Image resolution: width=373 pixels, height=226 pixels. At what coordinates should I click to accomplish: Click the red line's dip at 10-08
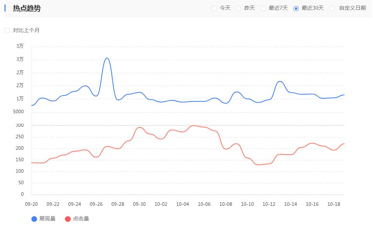226,149
